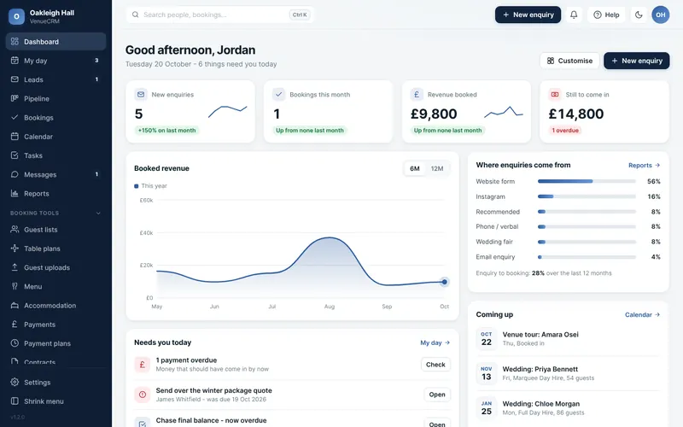Click the Chase final balance task text
Image resolution: width=683 pixels, height=427 pixels.
211,420
